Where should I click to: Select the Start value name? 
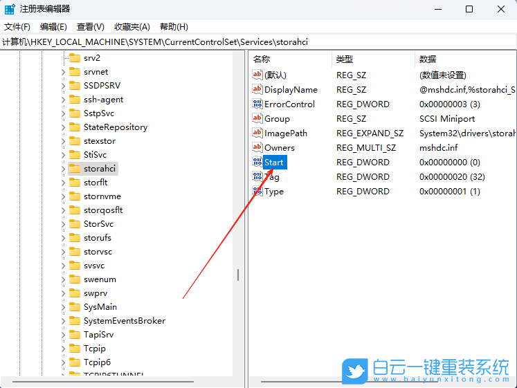tap(273, 163)
